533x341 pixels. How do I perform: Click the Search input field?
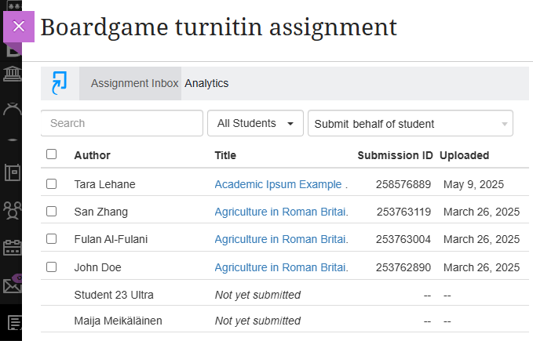122,123
